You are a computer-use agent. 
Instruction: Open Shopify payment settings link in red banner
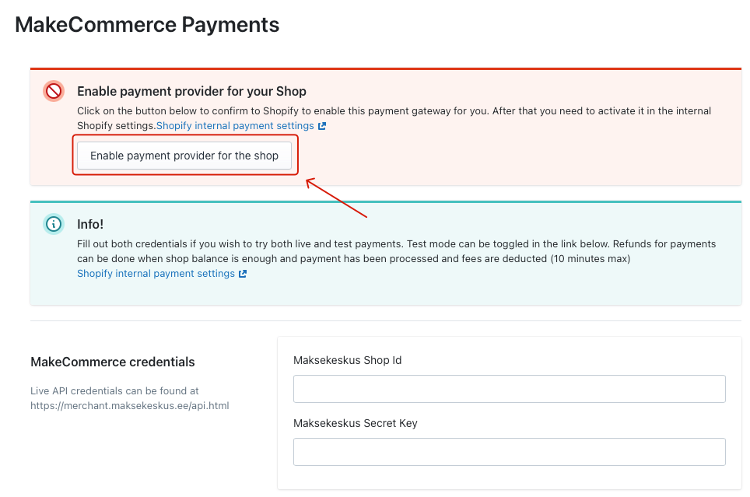click(235, 126)
